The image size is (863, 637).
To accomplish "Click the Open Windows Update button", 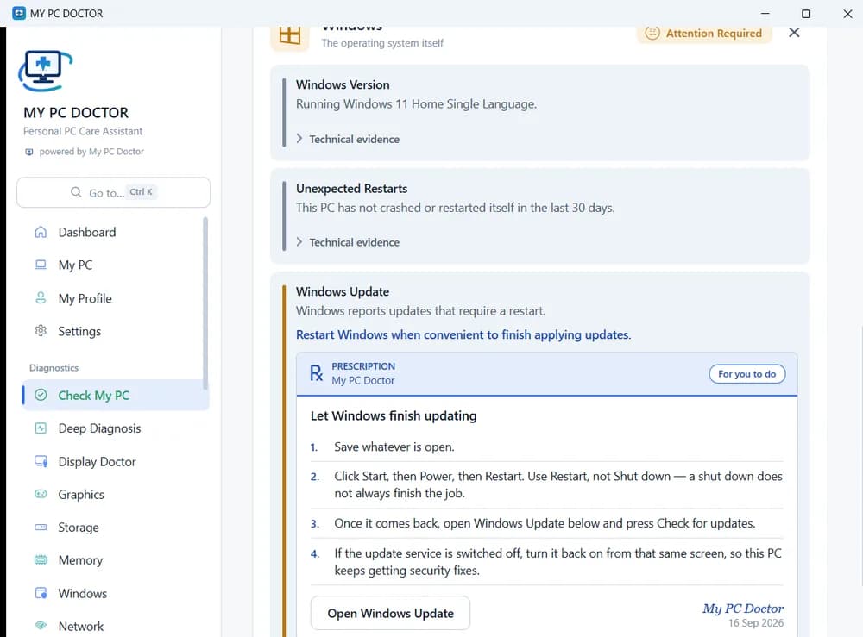I will 390,613.
